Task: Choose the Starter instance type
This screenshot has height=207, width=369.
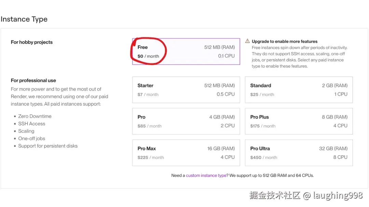Action: pyautogui.click(x=186, y=90)
